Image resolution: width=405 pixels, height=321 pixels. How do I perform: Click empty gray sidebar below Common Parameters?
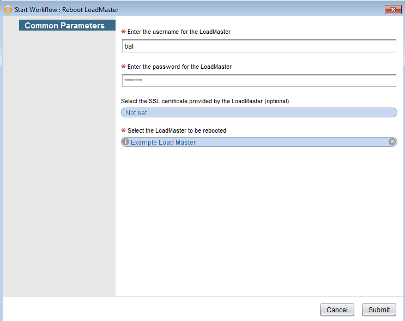click(x=59, y=163)
